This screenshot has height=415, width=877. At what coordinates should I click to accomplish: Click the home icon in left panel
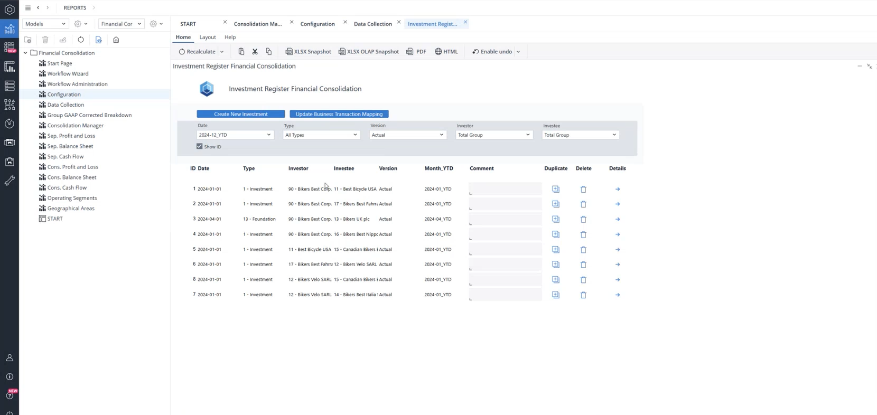coord(116,40)
